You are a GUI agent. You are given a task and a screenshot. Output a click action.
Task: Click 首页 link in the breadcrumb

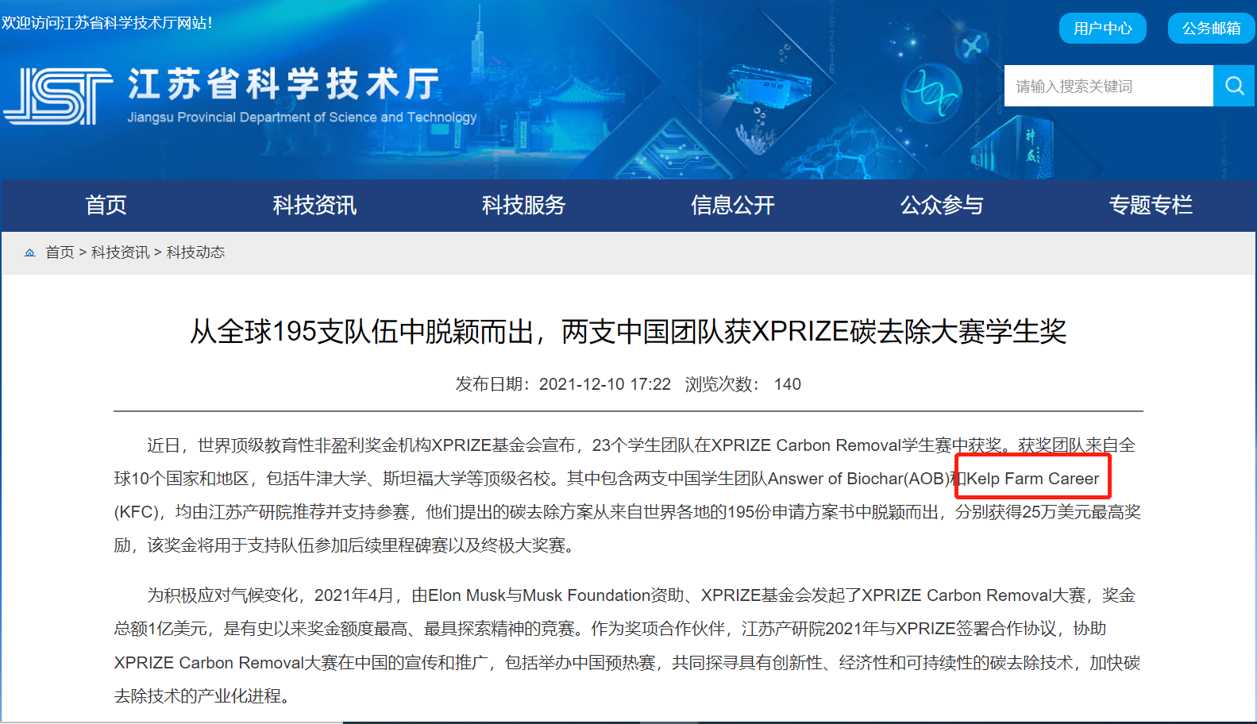pos(60,252)
